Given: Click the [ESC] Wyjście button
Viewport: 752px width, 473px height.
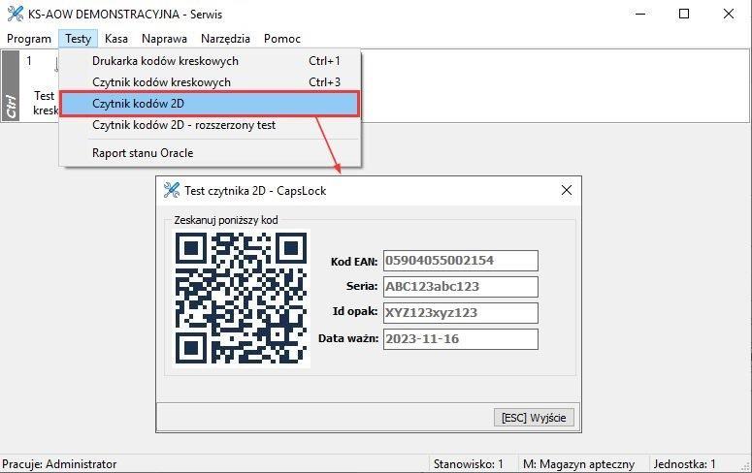Looking at the screenshot, I should 534,418.
